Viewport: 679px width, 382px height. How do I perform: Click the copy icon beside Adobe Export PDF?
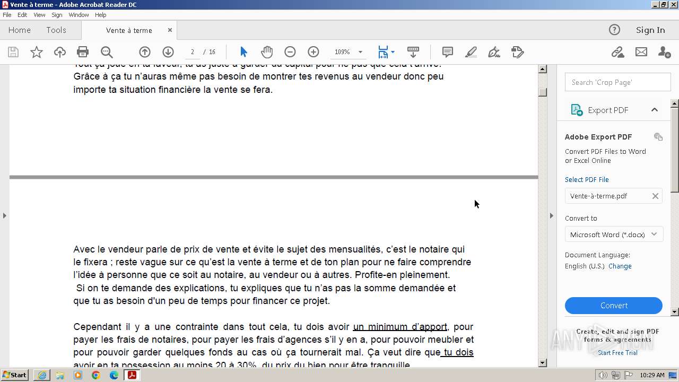(x=658, y=137)
